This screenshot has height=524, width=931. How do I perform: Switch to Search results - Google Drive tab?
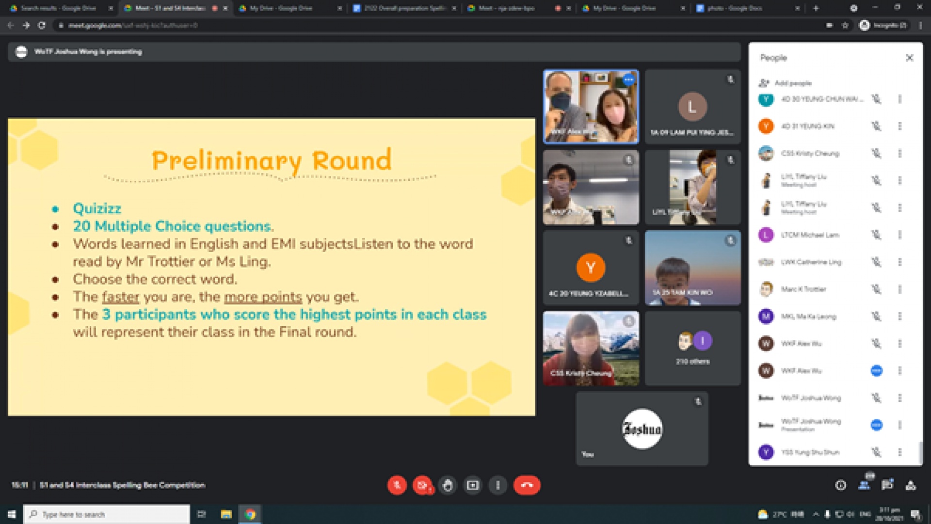[x=58, y=8]
